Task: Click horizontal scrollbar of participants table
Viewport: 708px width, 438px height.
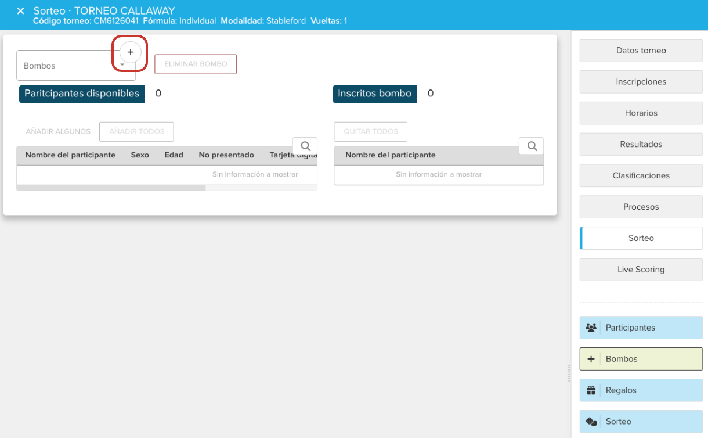Action: [111, 188]
